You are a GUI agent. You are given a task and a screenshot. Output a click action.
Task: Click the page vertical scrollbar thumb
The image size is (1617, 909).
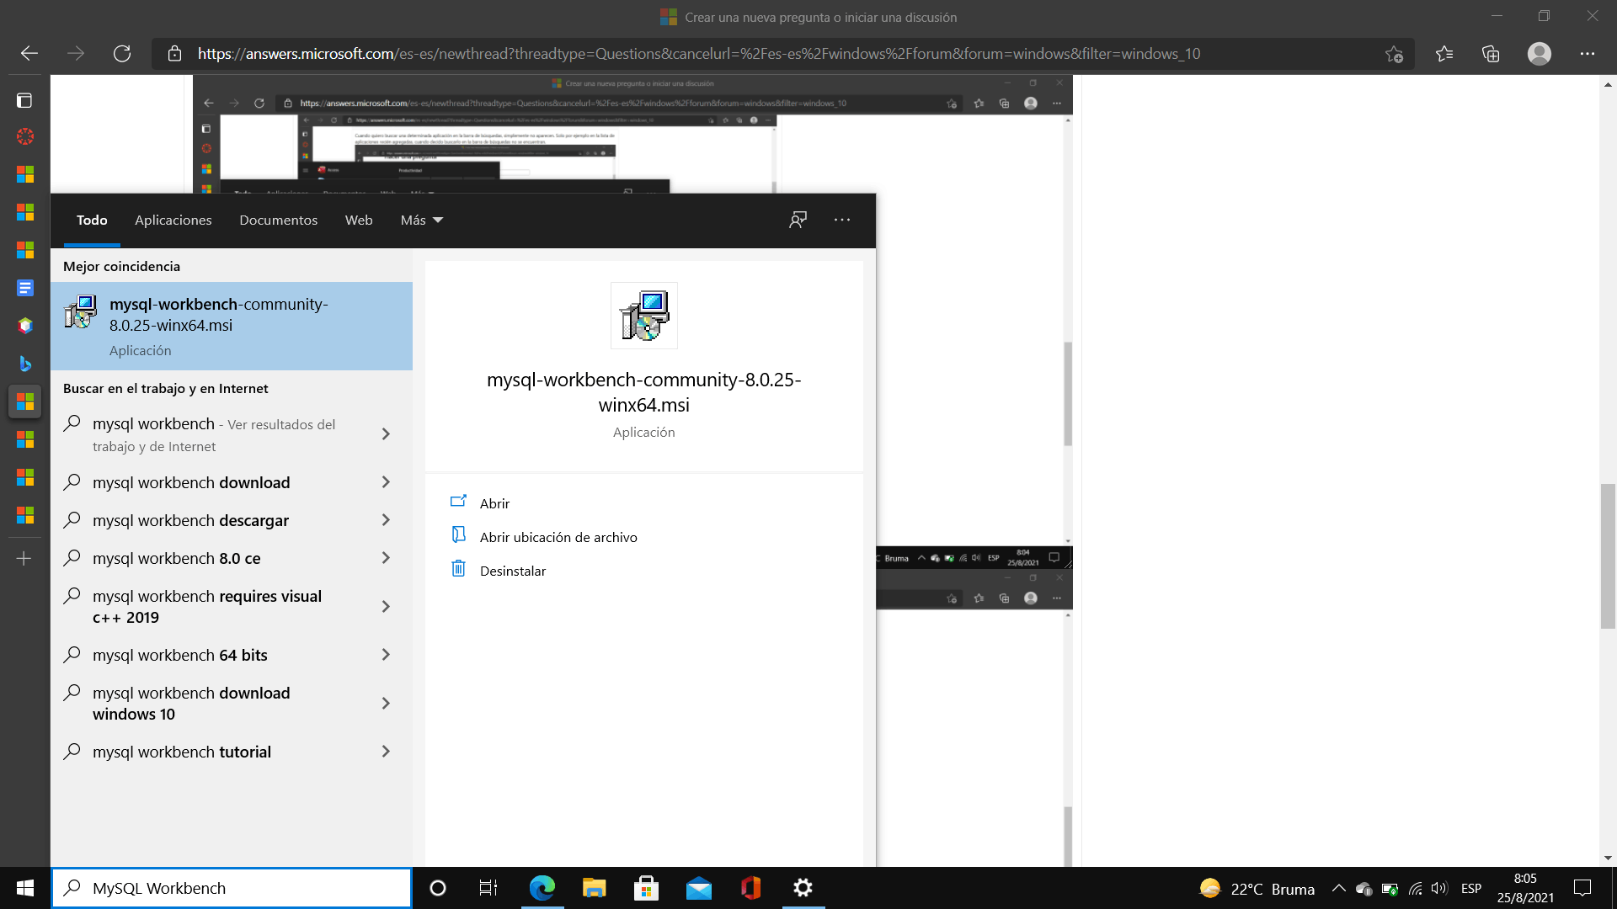[x=1608, y=555]
